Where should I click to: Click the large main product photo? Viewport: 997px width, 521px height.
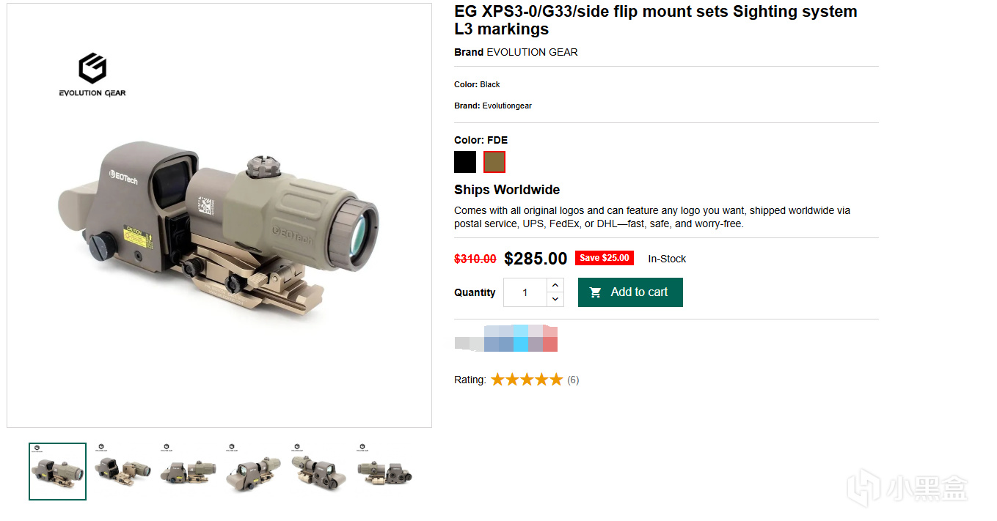(219, 220)
